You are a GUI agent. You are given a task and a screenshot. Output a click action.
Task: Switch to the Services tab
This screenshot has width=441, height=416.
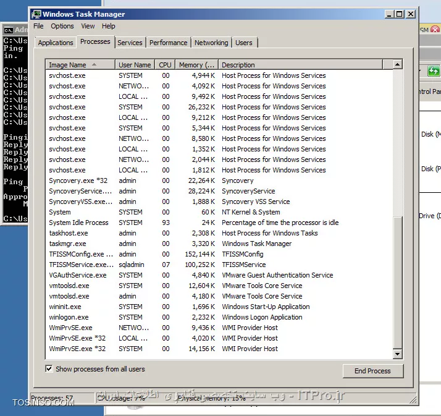click(130, 43)
